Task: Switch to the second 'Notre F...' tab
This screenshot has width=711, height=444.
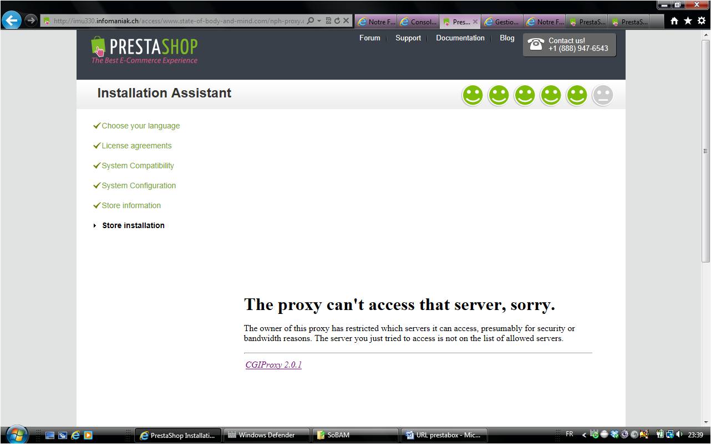Action: pyautogui.click(x=544, y=22)
